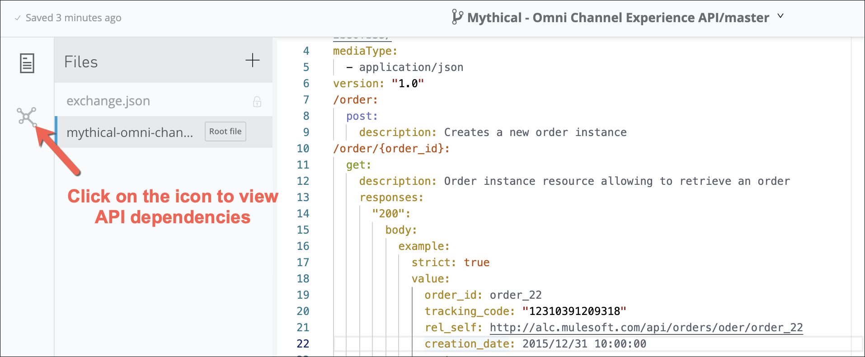Open the branch dropdown chevron

[x=780, y=16]
